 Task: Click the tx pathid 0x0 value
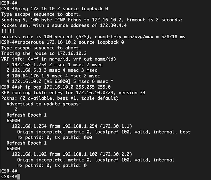coord(85,137)
